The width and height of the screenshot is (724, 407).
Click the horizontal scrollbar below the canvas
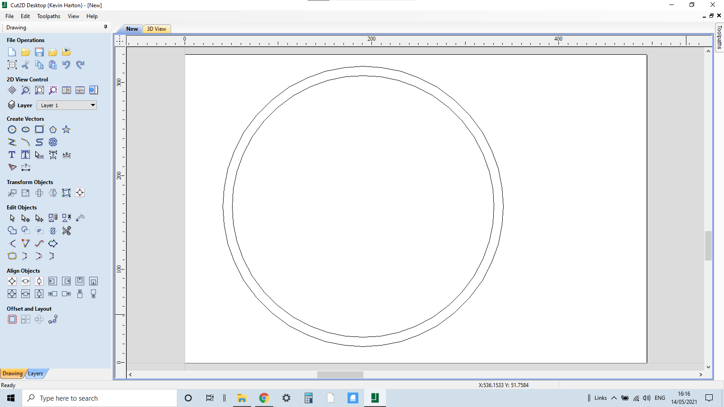(x=339, y=374)
